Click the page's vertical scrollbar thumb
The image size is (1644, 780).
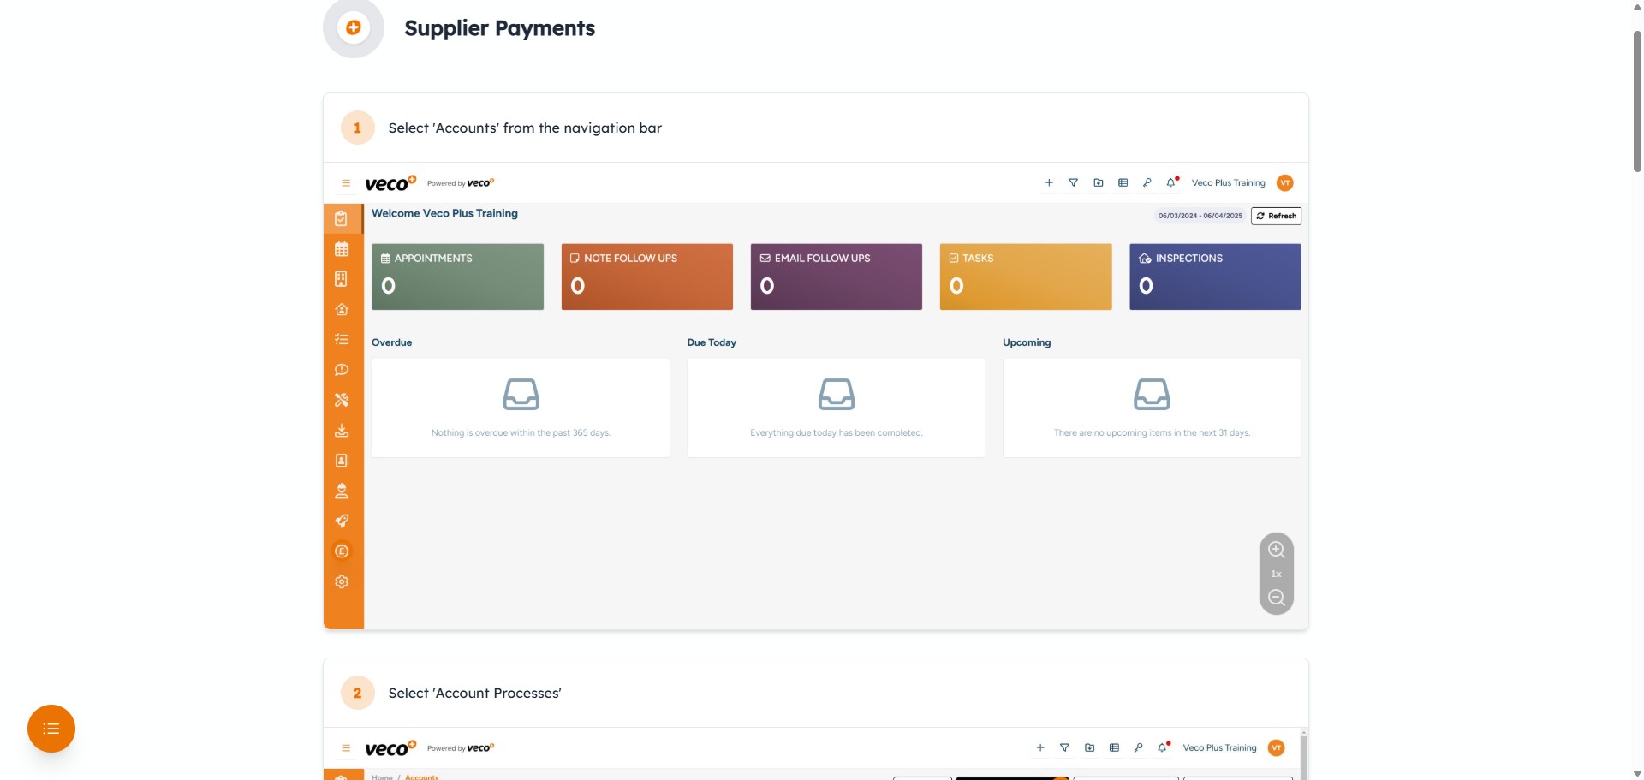click(x=1637, y=103)
